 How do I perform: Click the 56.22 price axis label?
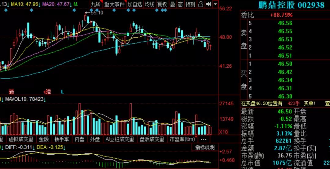tap(226, 9)
